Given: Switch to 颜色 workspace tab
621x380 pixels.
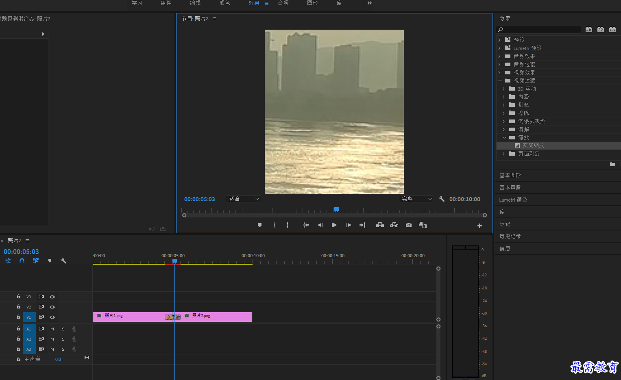Looking at the screenshot, I should click(224, 3).
